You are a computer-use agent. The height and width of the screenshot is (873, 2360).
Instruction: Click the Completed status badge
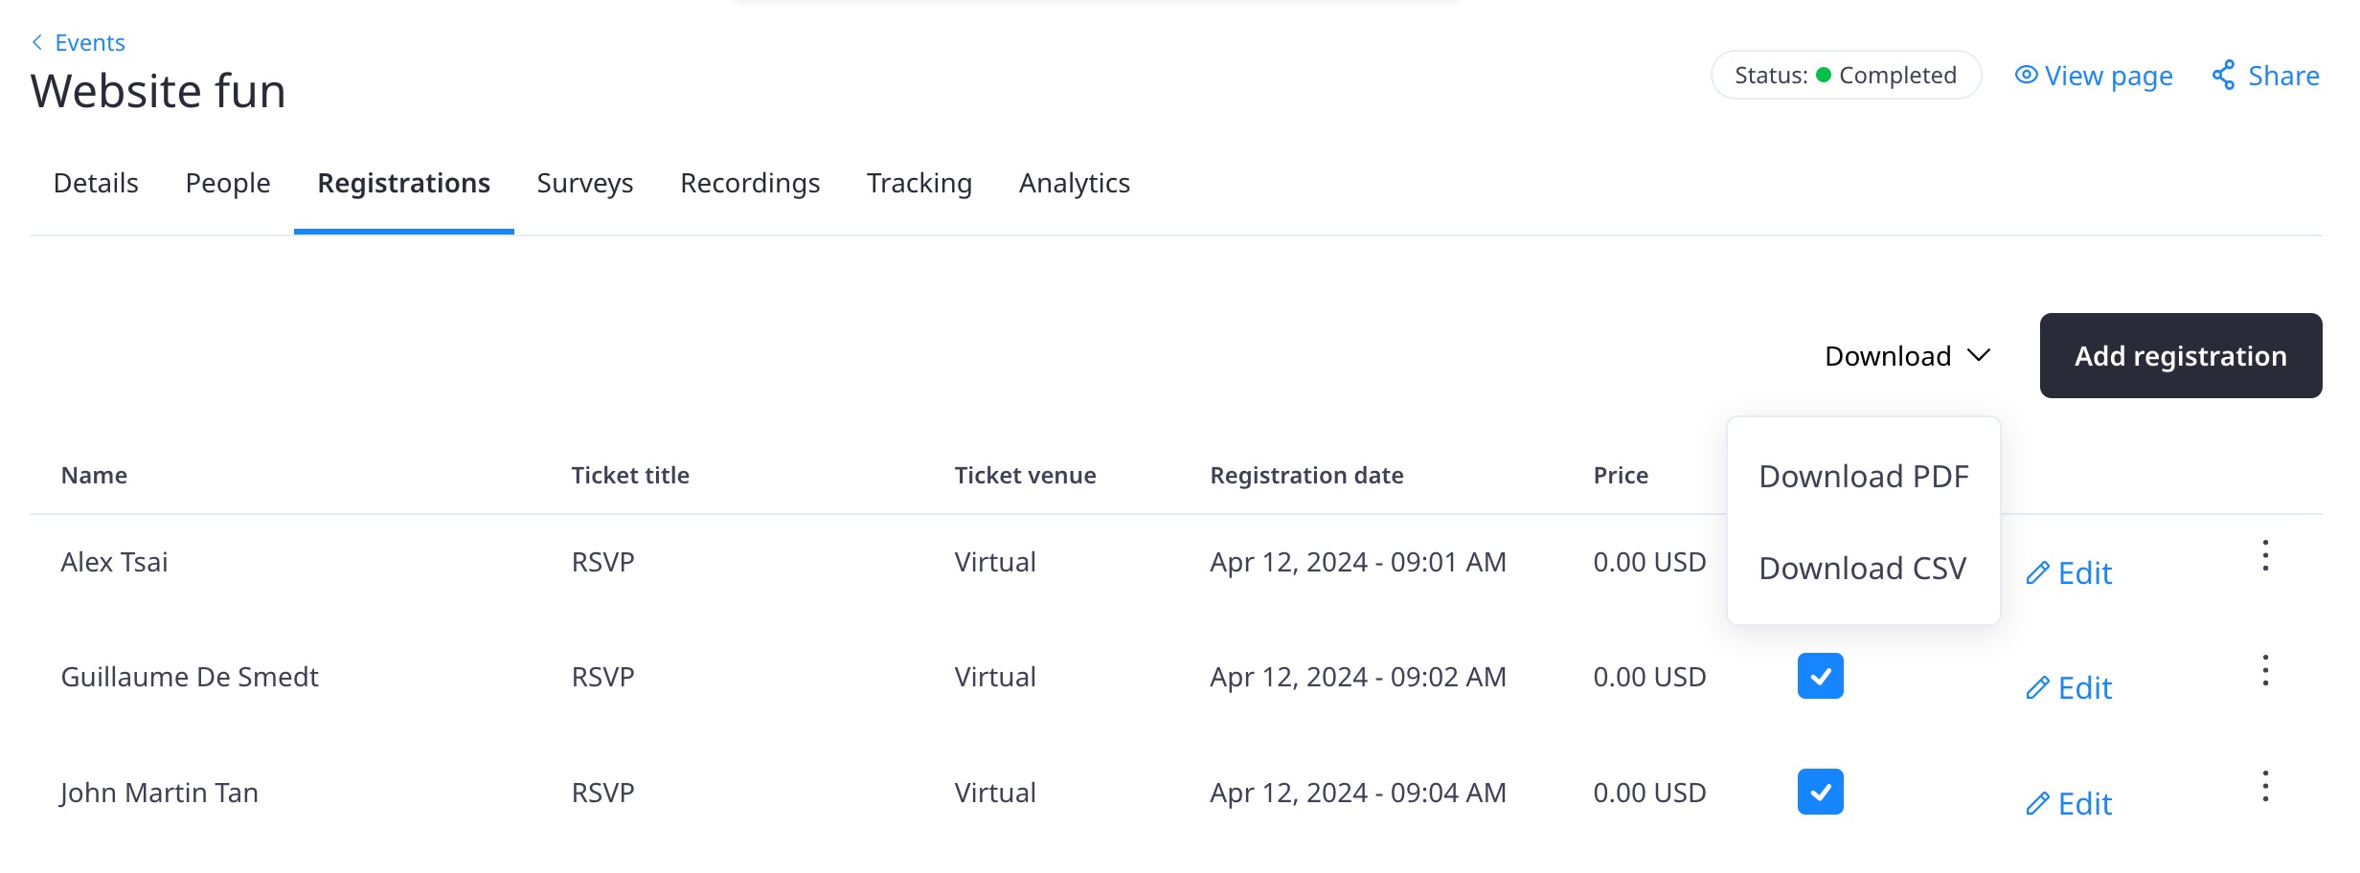pyautogui.click(x=1845, y=76)
